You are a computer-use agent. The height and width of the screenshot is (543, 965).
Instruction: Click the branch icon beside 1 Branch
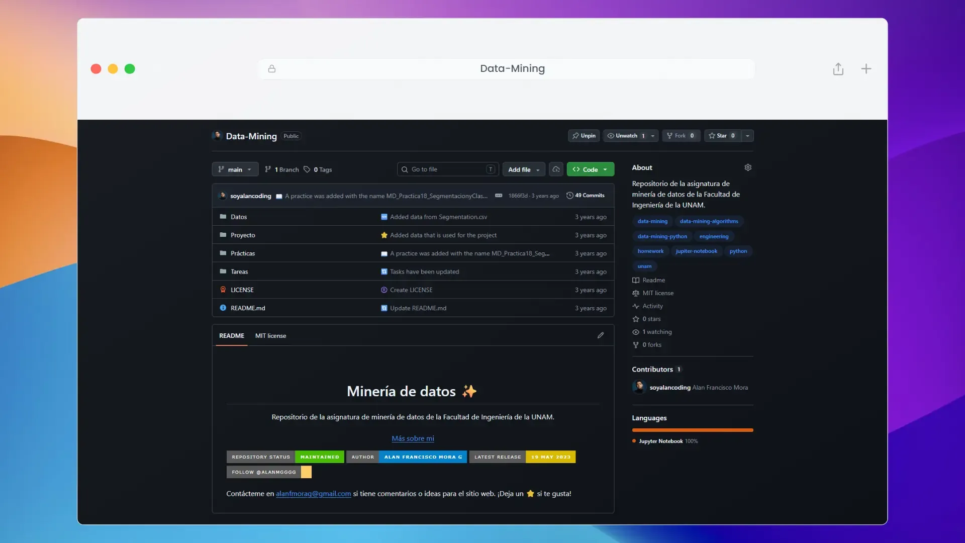point(268,169)
